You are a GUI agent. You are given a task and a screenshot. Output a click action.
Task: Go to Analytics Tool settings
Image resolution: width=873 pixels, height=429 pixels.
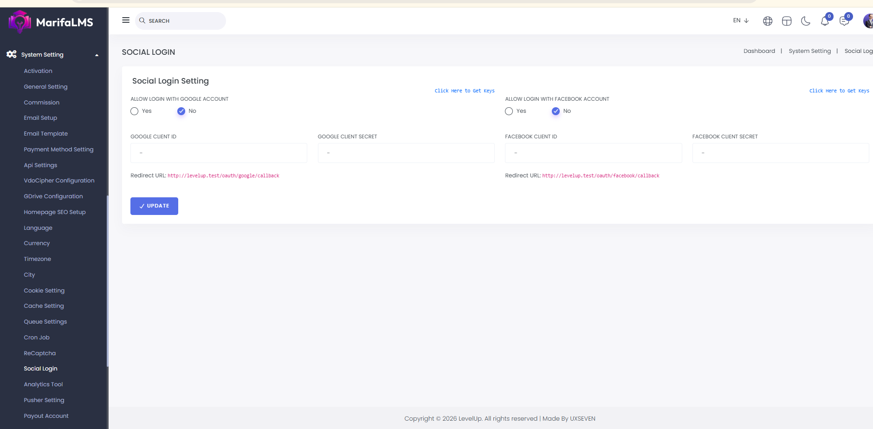tap(43, 384)
